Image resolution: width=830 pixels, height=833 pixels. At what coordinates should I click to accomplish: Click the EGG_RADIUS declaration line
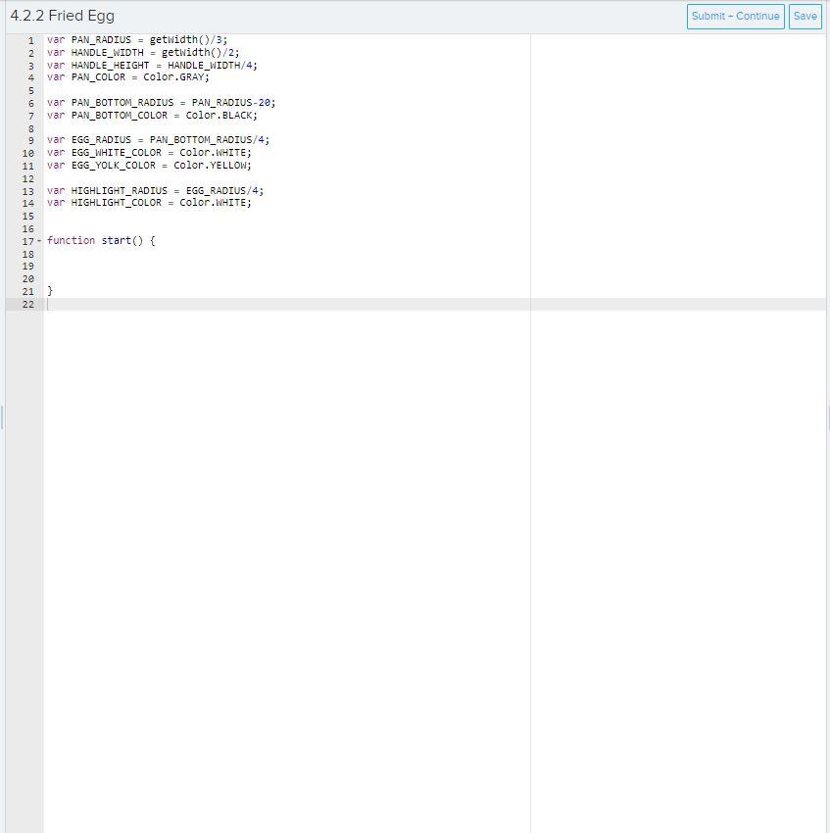pyautogui.click(x=158, y=140)
